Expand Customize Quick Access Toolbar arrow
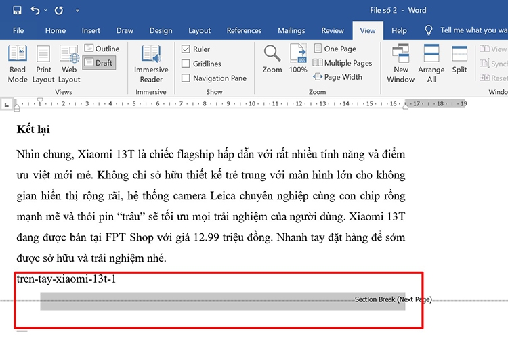 pyautogui.click(x=77, y=10)
